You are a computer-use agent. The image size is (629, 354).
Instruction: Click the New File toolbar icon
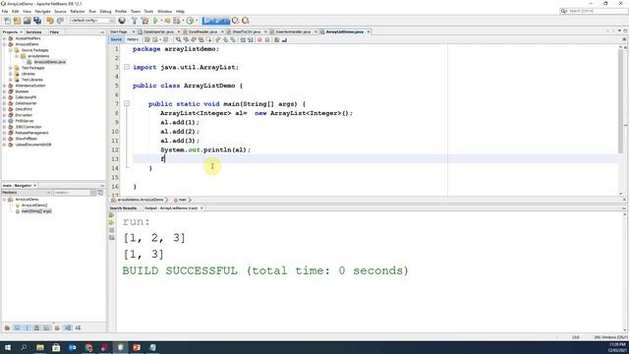point(7,21)
